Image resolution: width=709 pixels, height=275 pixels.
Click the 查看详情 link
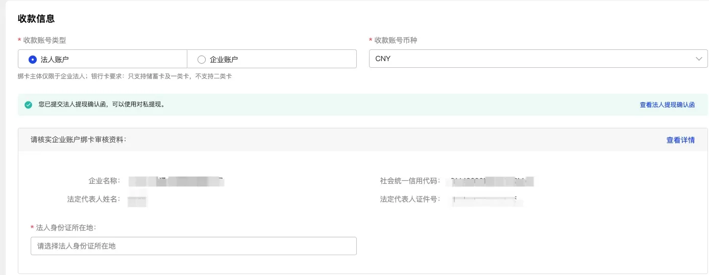[x=680, y=140]
